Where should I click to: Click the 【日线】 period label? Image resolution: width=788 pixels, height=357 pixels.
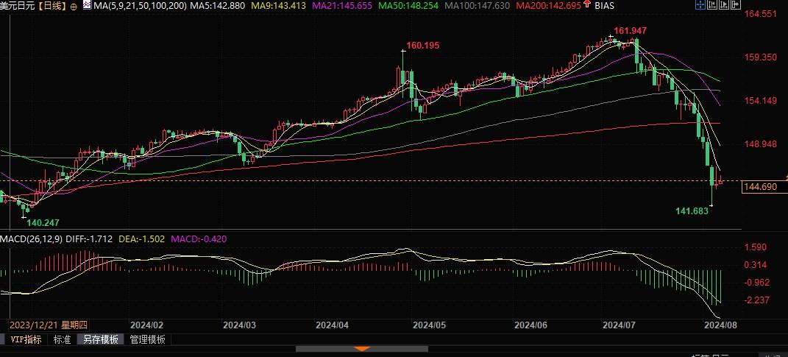[52, 6]
